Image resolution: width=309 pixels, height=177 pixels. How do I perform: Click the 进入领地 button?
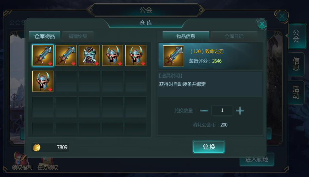click(x=257, y=159)
